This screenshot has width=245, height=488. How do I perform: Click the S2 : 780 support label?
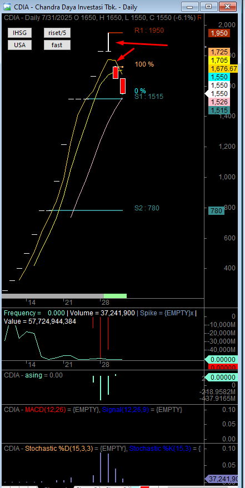point(147,208)
